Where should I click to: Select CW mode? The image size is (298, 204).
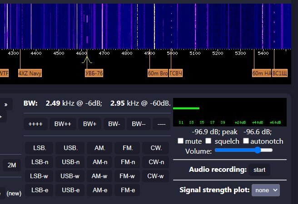pyautogui.click(x=156, y=148)
